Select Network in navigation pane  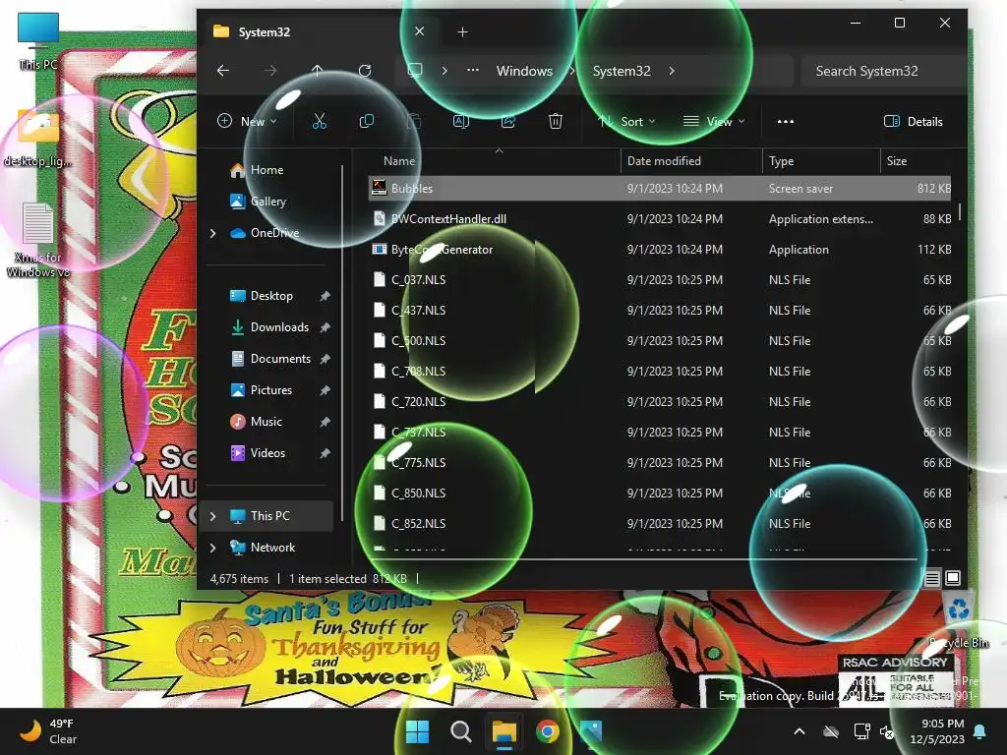click(x=273, y=548)
